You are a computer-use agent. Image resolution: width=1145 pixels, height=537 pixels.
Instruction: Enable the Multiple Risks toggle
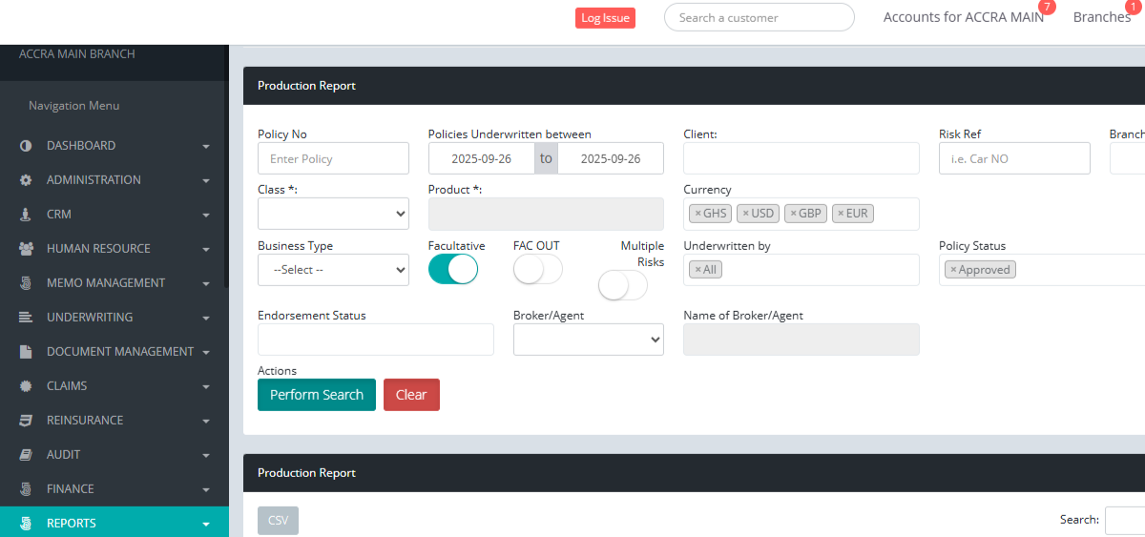tap(622, 285)
